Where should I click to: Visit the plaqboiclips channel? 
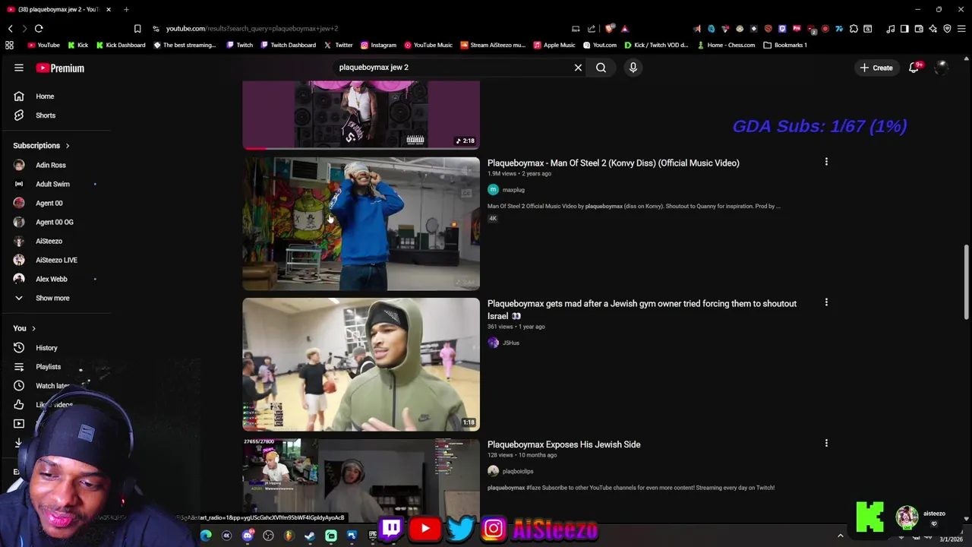518,471
